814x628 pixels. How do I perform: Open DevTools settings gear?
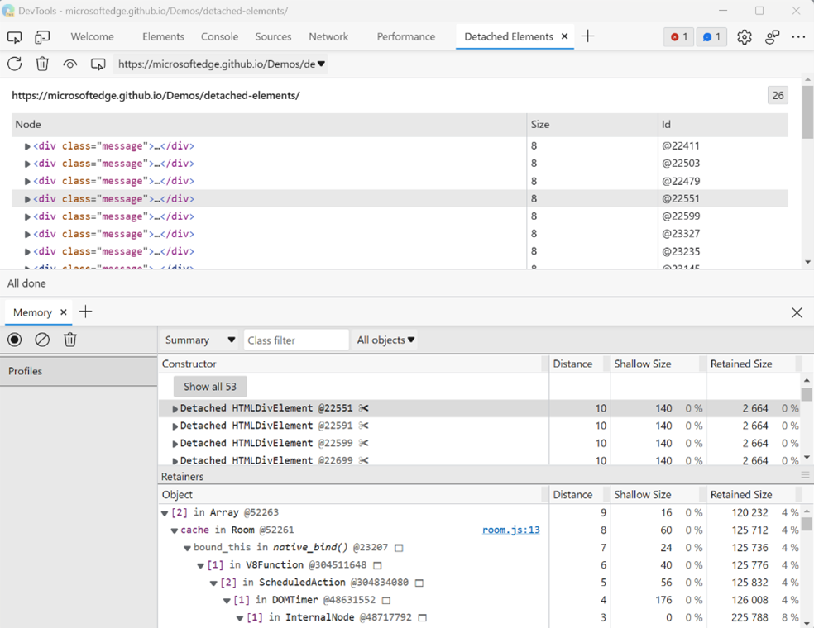point(745,37)
